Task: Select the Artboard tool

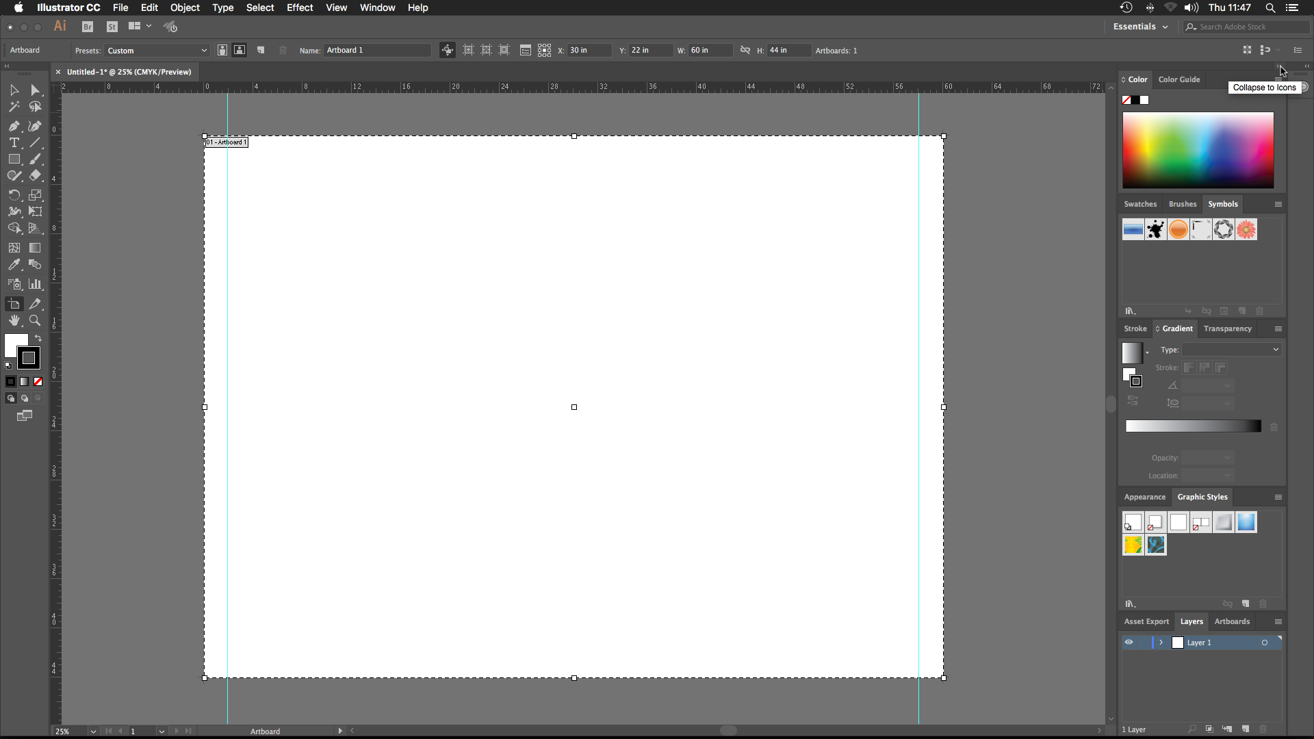Action: [x=14, y=304]
